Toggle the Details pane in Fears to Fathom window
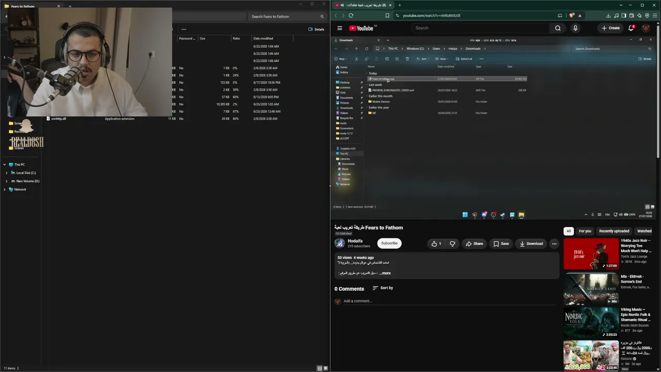Image resolution: width=661 pixels, height=372 pixels. [x=316, y=29]
